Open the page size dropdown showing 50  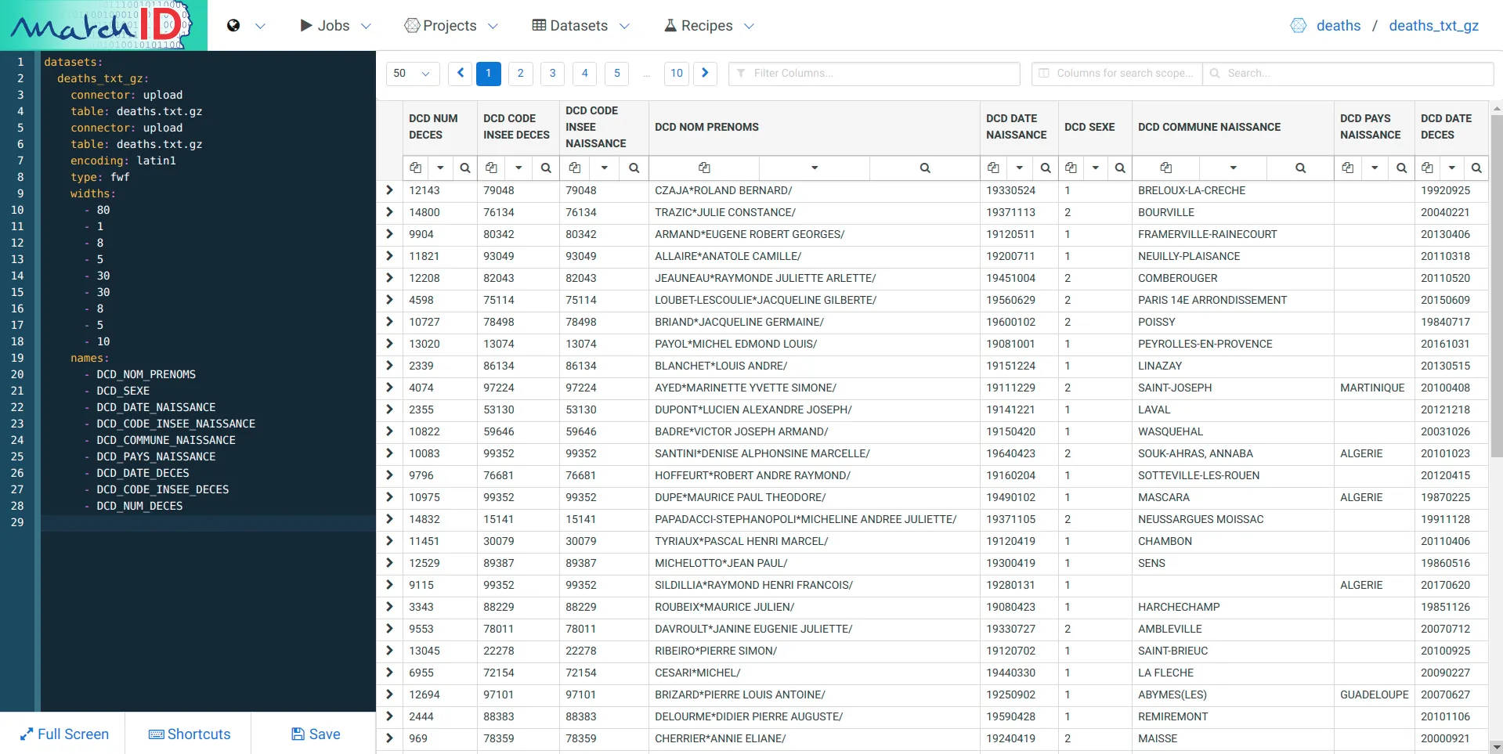412,73
